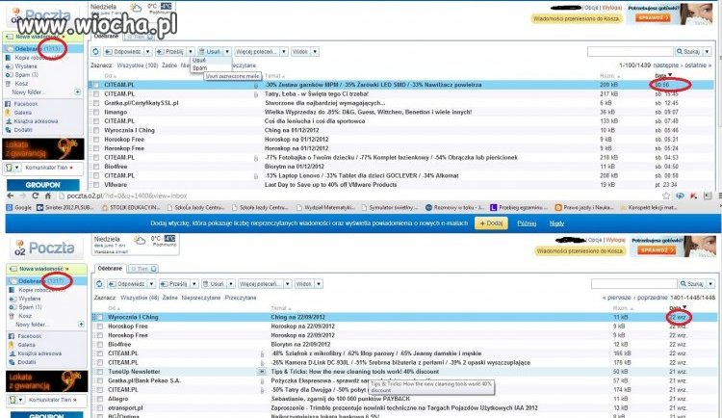
Task: Expand Odpowiedz dropdown arrow in bottom toolbar
Action: 151,284
